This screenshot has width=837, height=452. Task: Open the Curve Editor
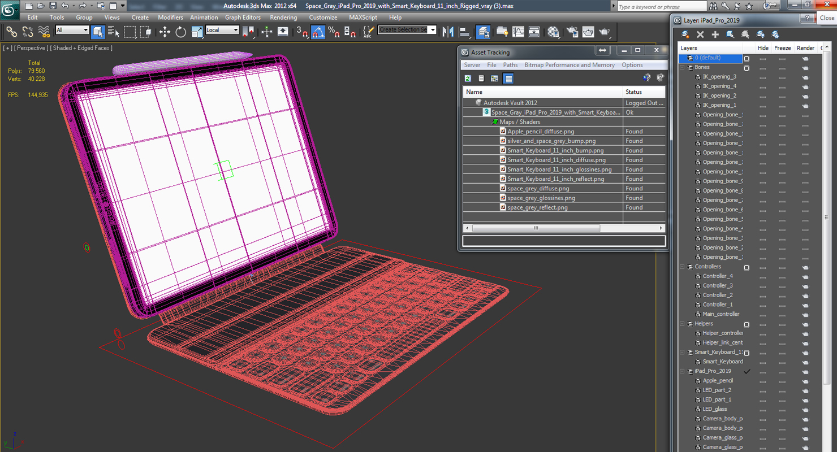[x=518, y=32]
